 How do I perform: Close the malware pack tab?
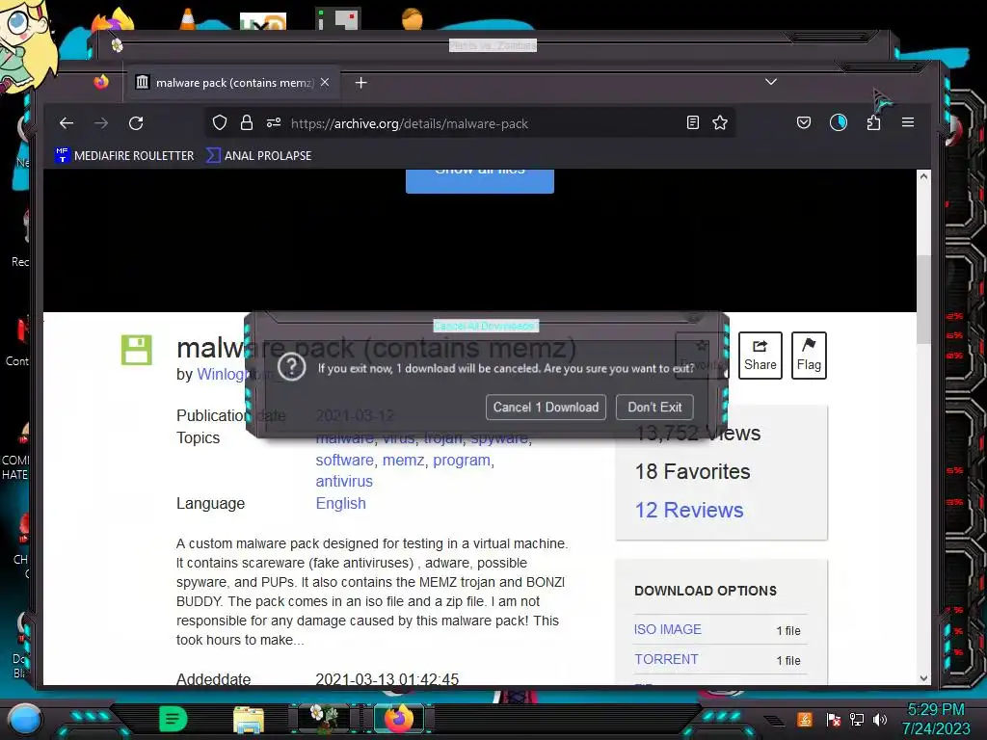(325, 83)
